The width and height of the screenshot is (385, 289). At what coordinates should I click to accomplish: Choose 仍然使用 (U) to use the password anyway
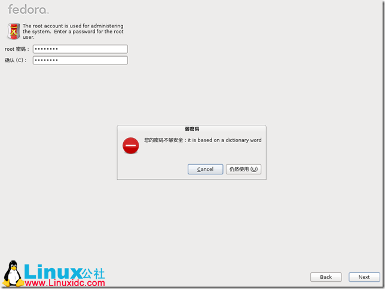click(x=243, y=169)
